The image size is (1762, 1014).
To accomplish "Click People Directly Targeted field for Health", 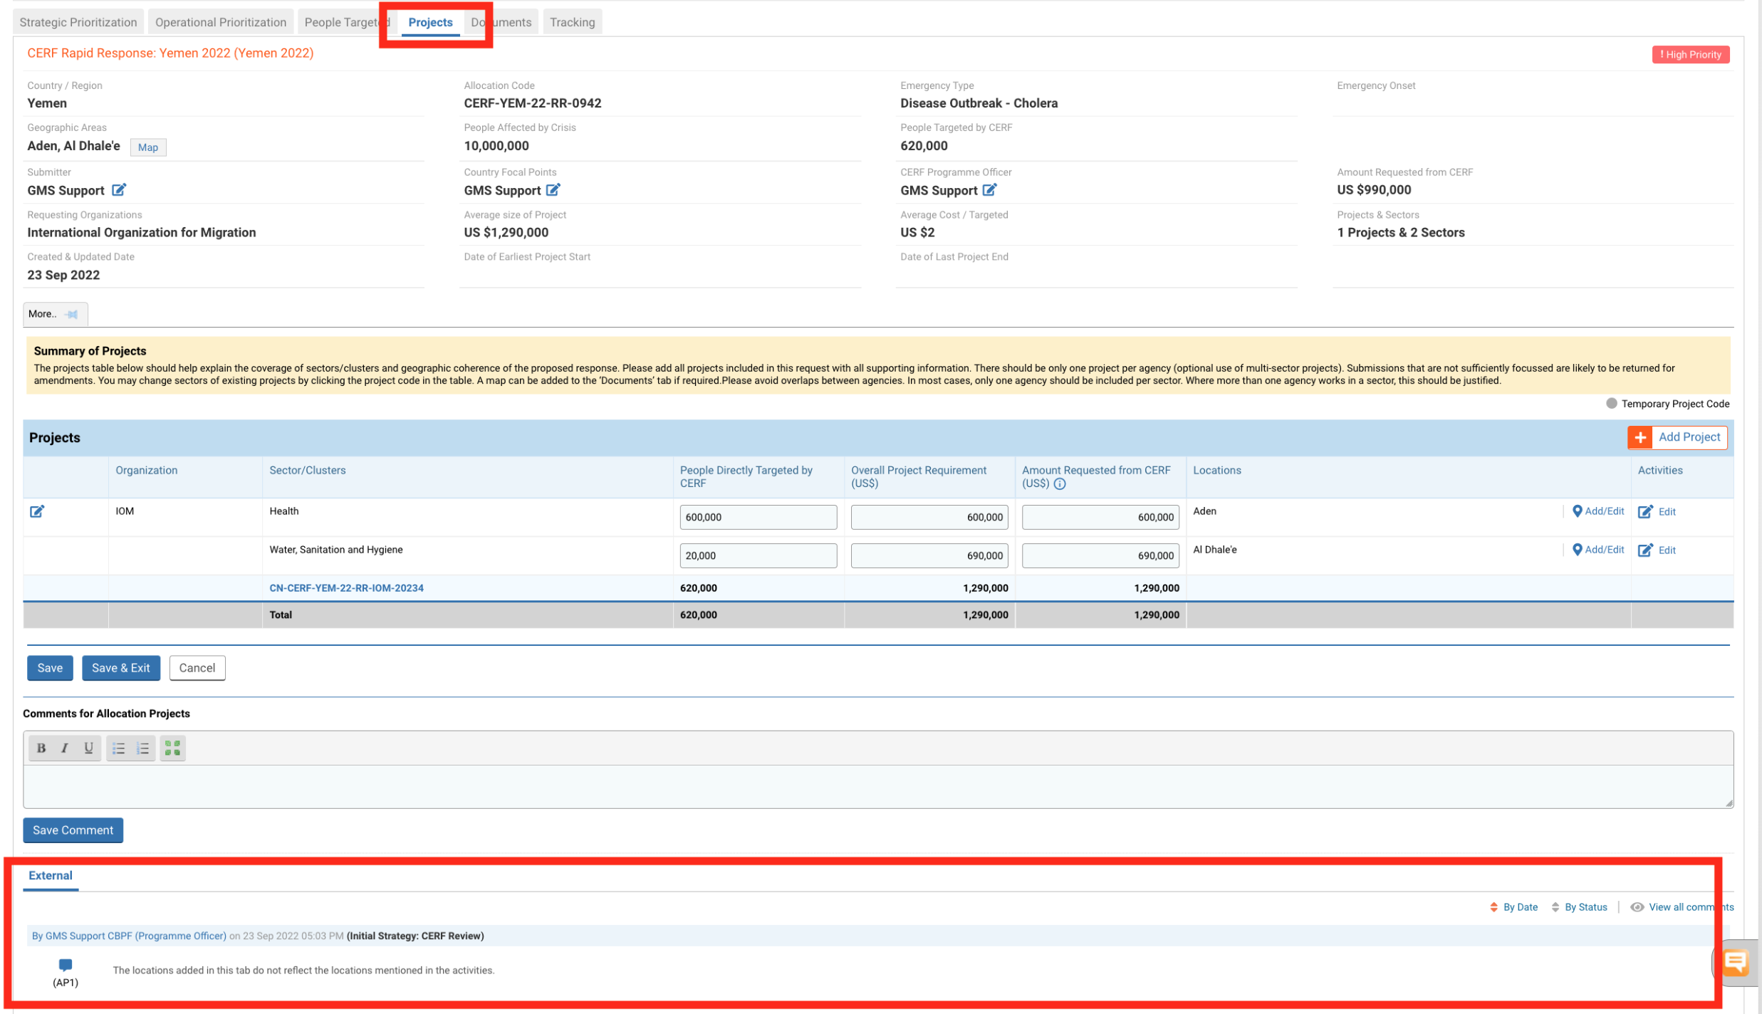I will (758, 517).
